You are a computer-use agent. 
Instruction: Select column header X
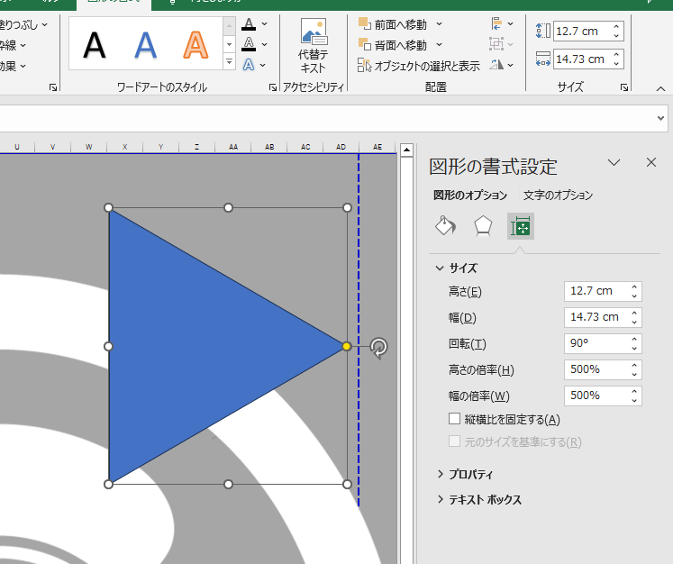coord(125,147)
